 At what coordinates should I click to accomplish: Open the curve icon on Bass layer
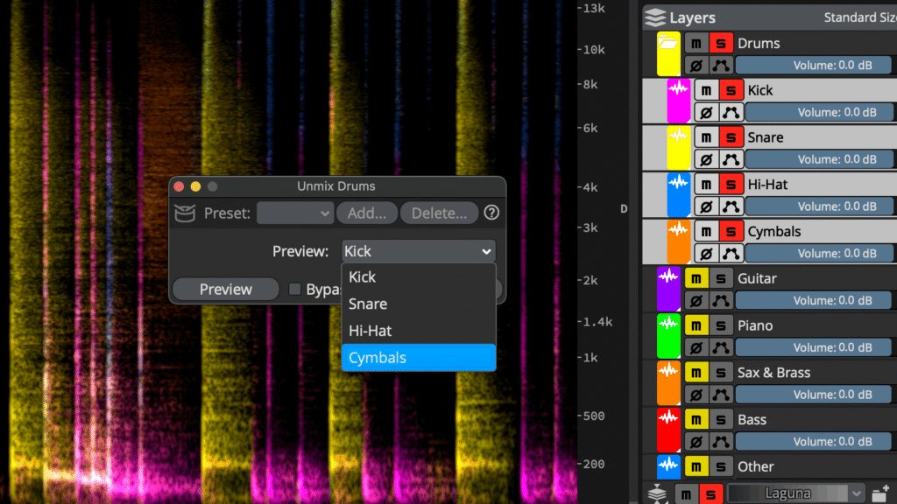point(721,442)
